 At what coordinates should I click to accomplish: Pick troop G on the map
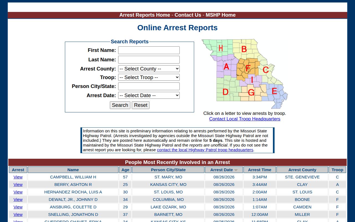tap(251, 92)
